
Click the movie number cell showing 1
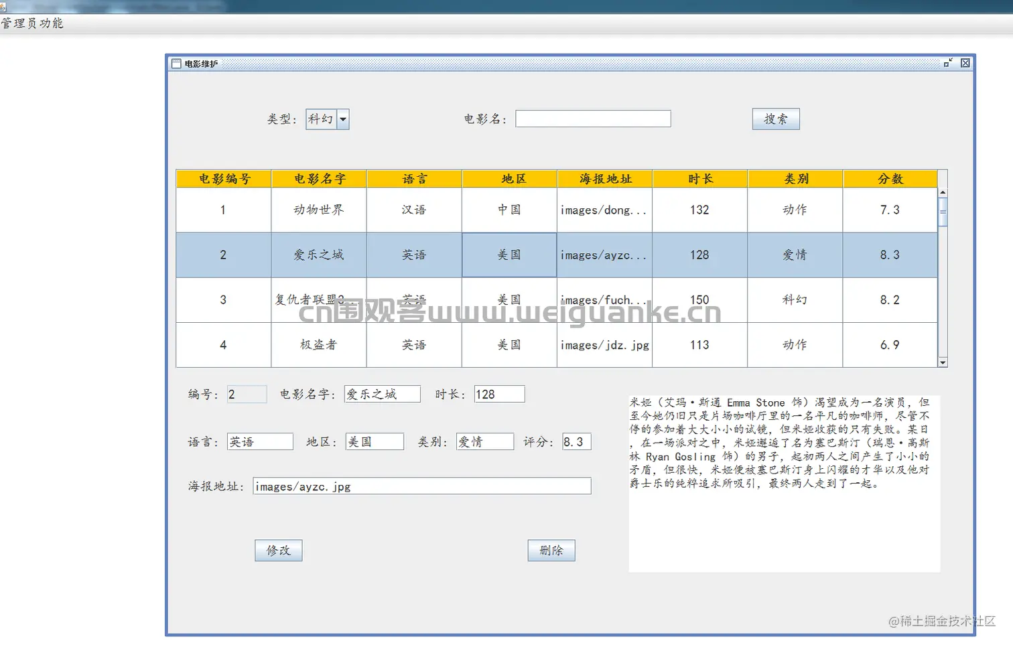point(224,210)
